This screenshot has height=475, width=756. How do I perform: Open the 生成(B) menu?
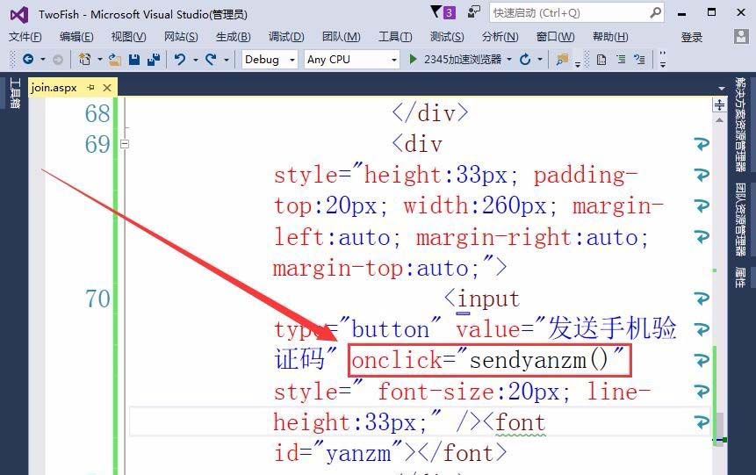point(233,37)
